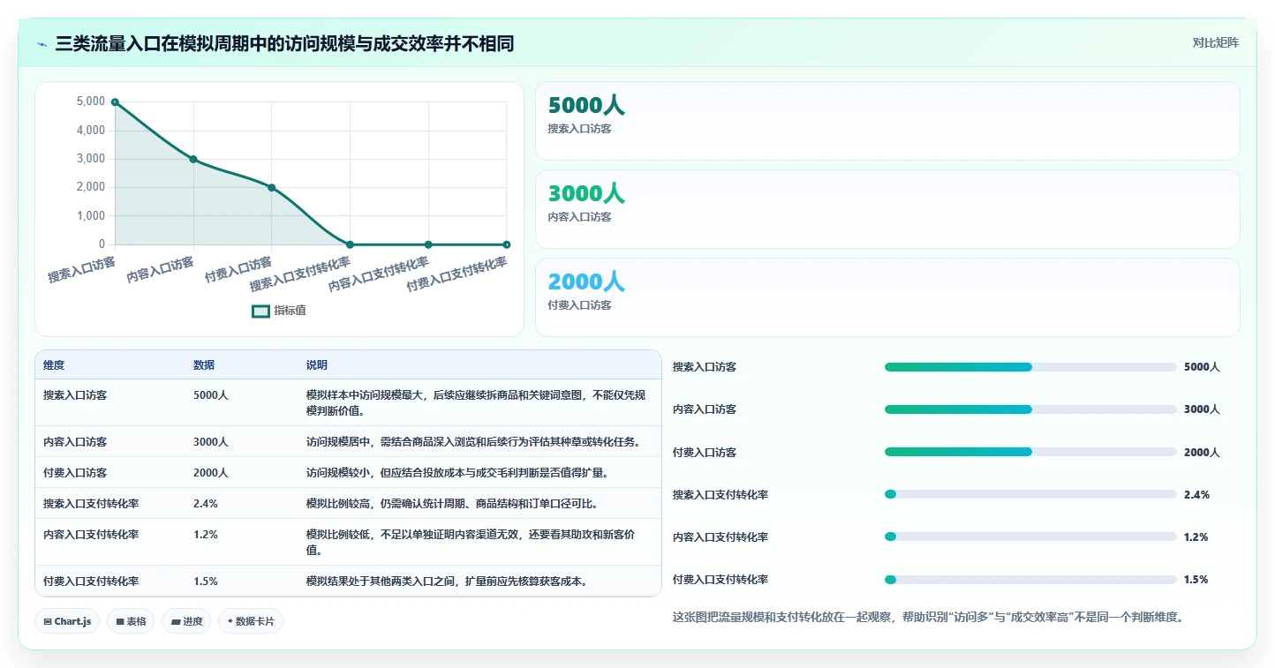Click the 进度 chip
The image size is (1275, 668).
click(x=186, y=621)
